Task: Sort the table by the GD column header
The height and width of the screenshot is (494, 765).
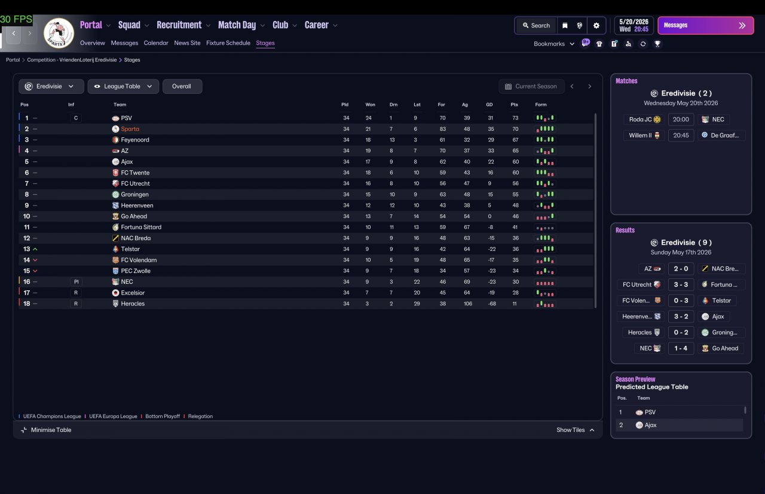Action: coord(489,105)
